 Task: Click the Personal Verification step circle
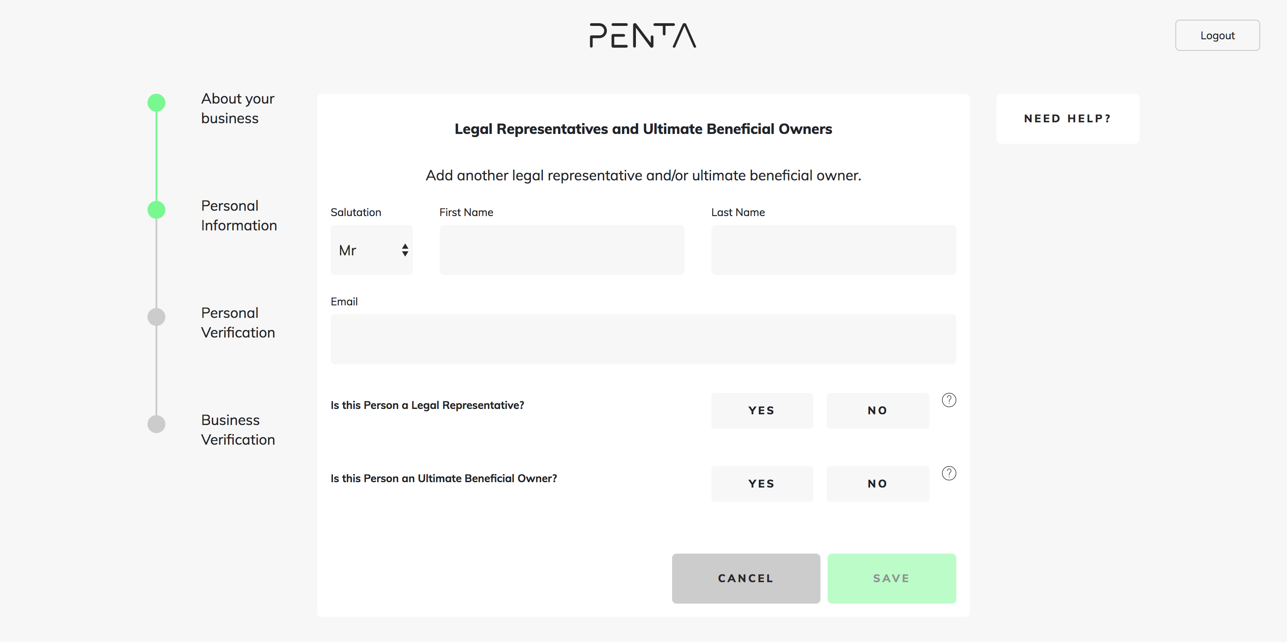(x=156, y=317)
